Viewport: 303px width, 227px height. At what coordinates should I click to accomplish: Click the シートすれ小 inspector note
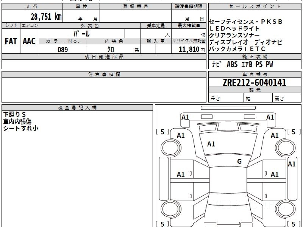[21, 128]
